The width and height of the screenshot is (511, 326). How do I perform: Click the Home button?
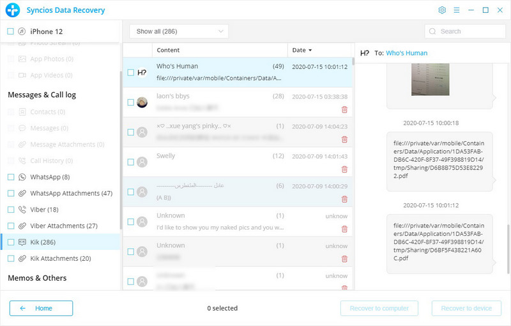pyautogui.click(x=41, y=308)
